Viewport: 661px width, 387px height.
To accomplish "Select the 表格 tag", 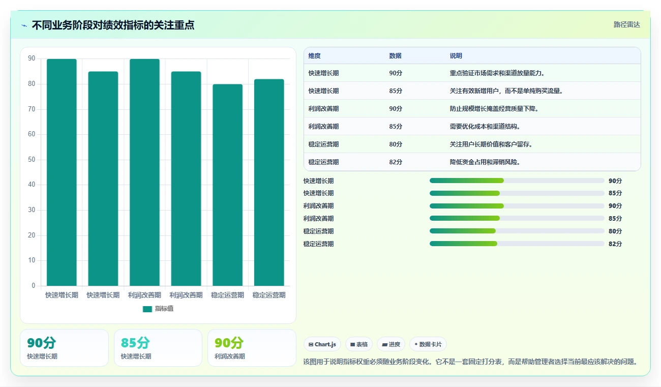I will coord(359,344).
